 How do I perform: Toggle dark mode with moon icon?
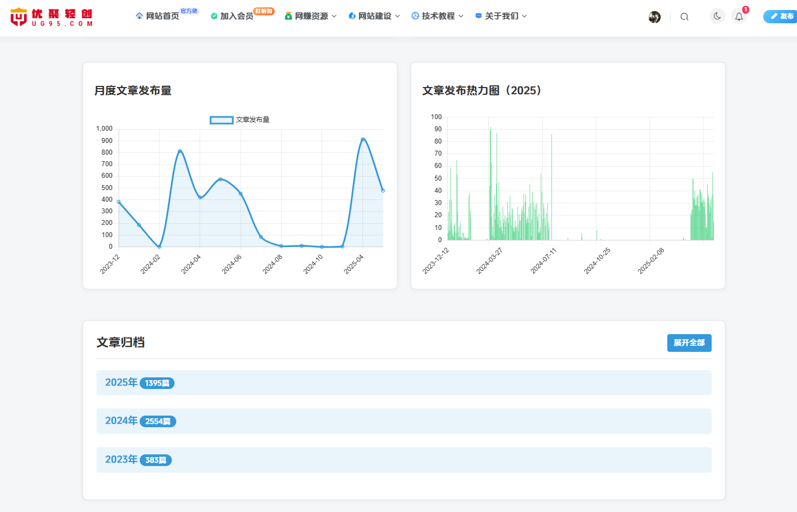(x=717, y=16)
